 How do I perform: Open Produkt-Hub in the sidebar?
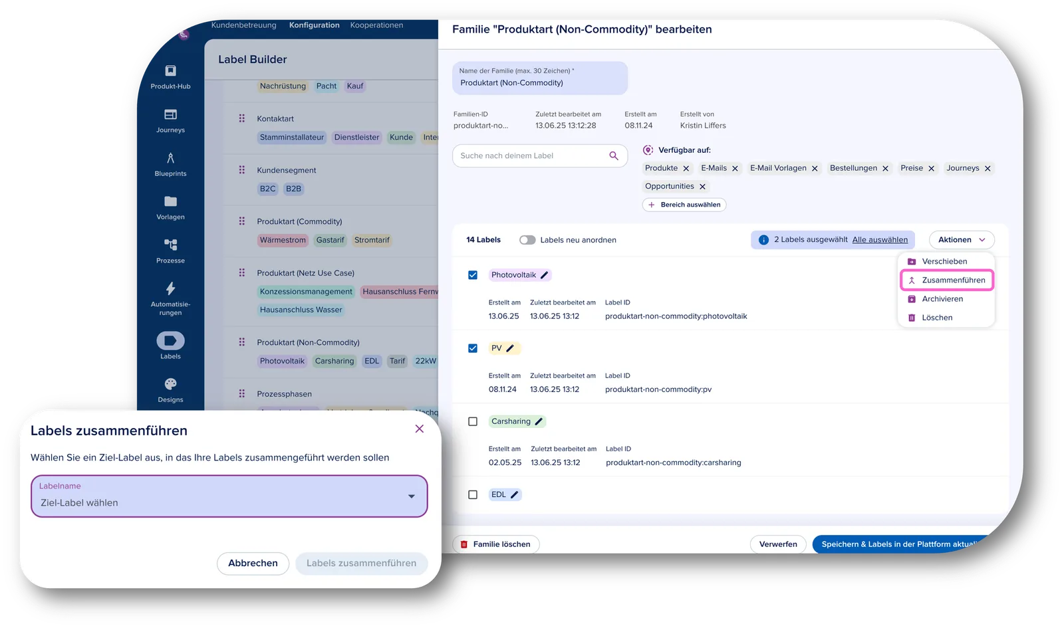(170, 77)
